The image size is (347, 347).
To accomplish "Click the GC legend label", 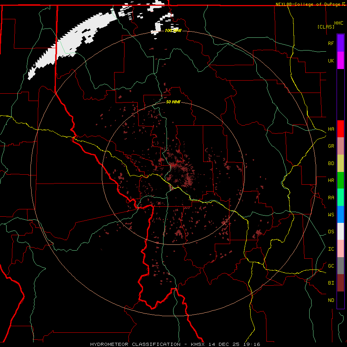I will point(331,266).
